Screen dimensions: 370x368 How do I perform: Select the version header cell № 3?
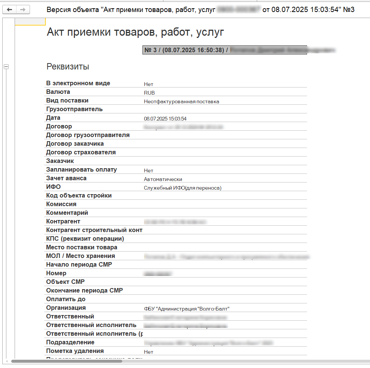224,50
